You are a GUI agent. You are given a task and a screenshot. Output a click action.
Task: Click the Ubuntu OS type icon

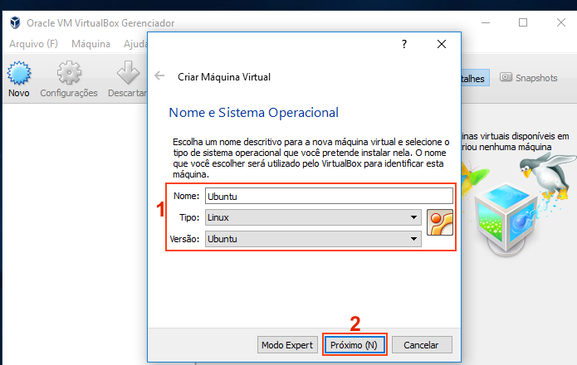click(x=440, y=222)
